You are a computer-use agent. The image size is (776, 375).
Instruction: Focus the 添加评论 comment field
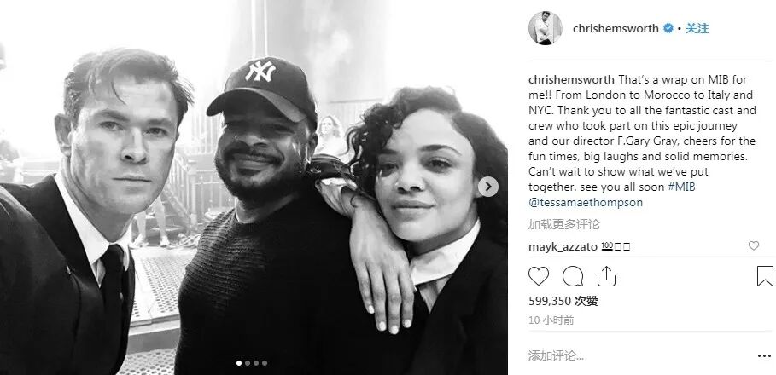coord(639,355)
